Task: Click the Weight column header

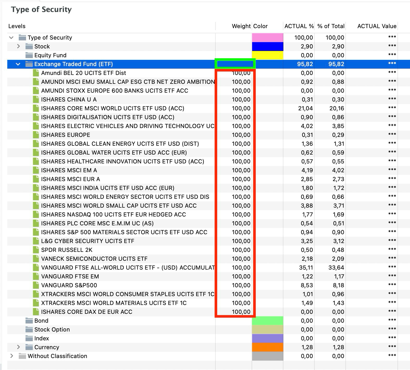Action: (241, 26)
